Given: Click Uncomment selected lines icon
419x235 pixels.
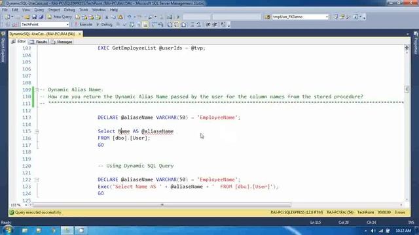Looking at the screenshot, I should click(x=198, y=25).
